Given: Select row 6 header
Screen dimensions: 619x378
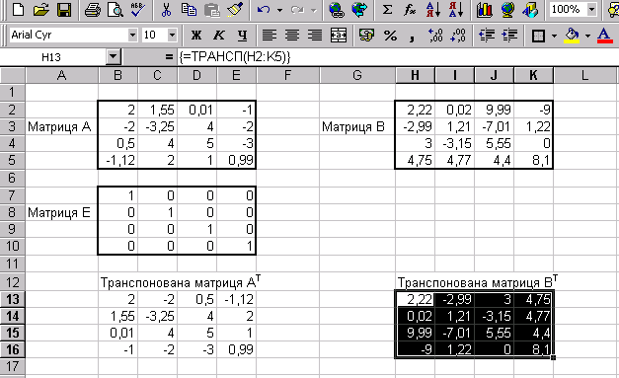Looking at the screenshot, I should point(13,178).
